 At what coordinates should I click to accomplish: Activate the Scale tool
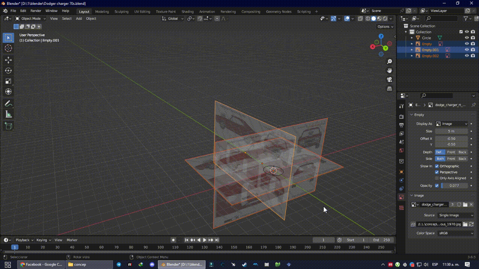(8, 81)
